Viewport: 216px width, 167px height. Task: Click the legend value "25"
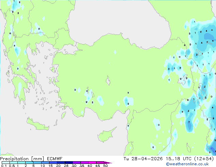[x=66, y=166]
